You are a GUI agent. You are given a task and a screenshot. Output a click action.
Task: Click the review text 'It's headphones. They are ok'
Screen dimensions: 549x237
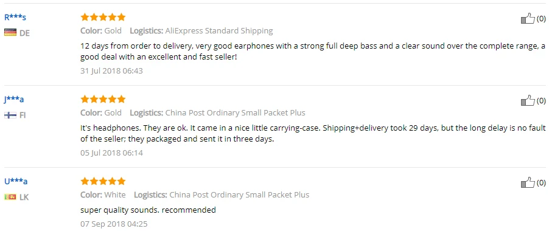pos(313,133)
